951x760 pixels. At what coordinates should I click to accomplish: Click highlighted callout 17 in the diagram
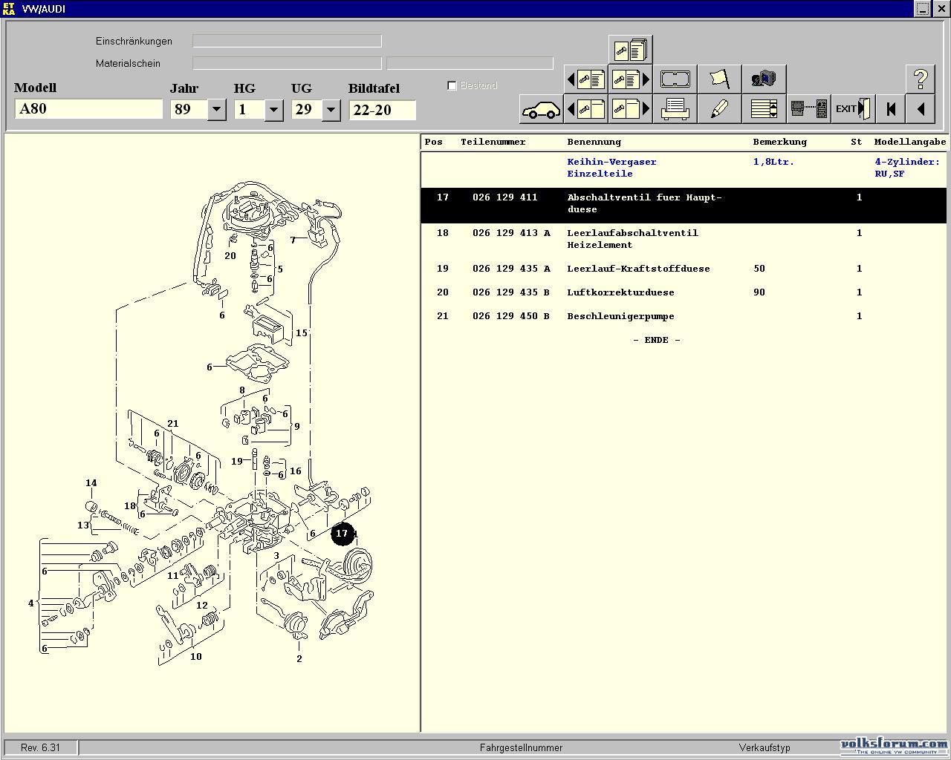[x=342, y=533]
